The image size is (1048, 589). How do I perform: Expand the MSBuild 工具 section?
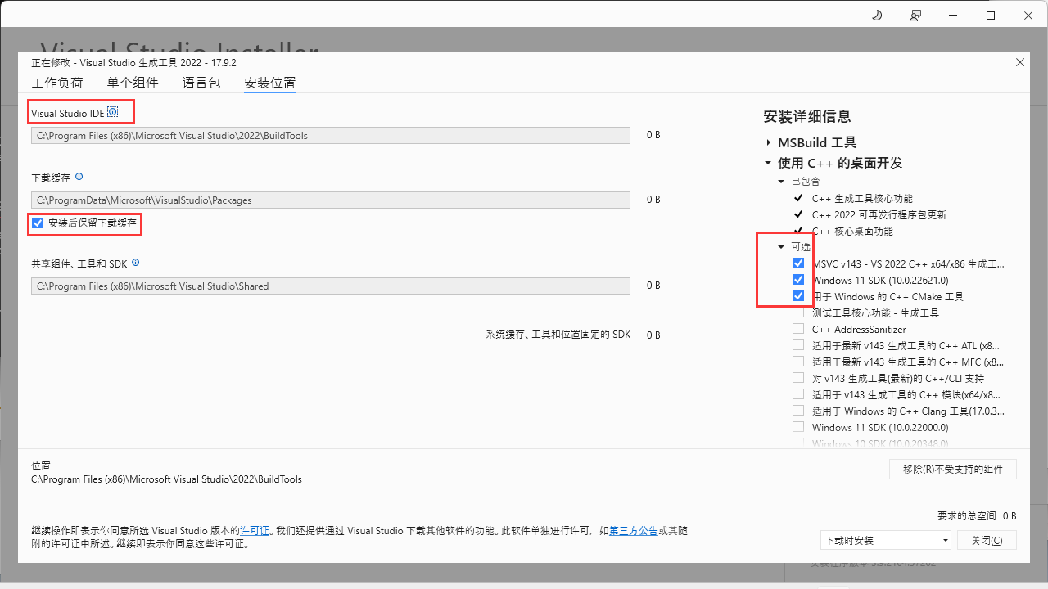click(x=769, y=142)
